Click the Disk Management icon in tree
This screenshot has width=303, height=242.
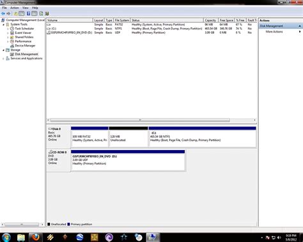[x=12, y=54]
